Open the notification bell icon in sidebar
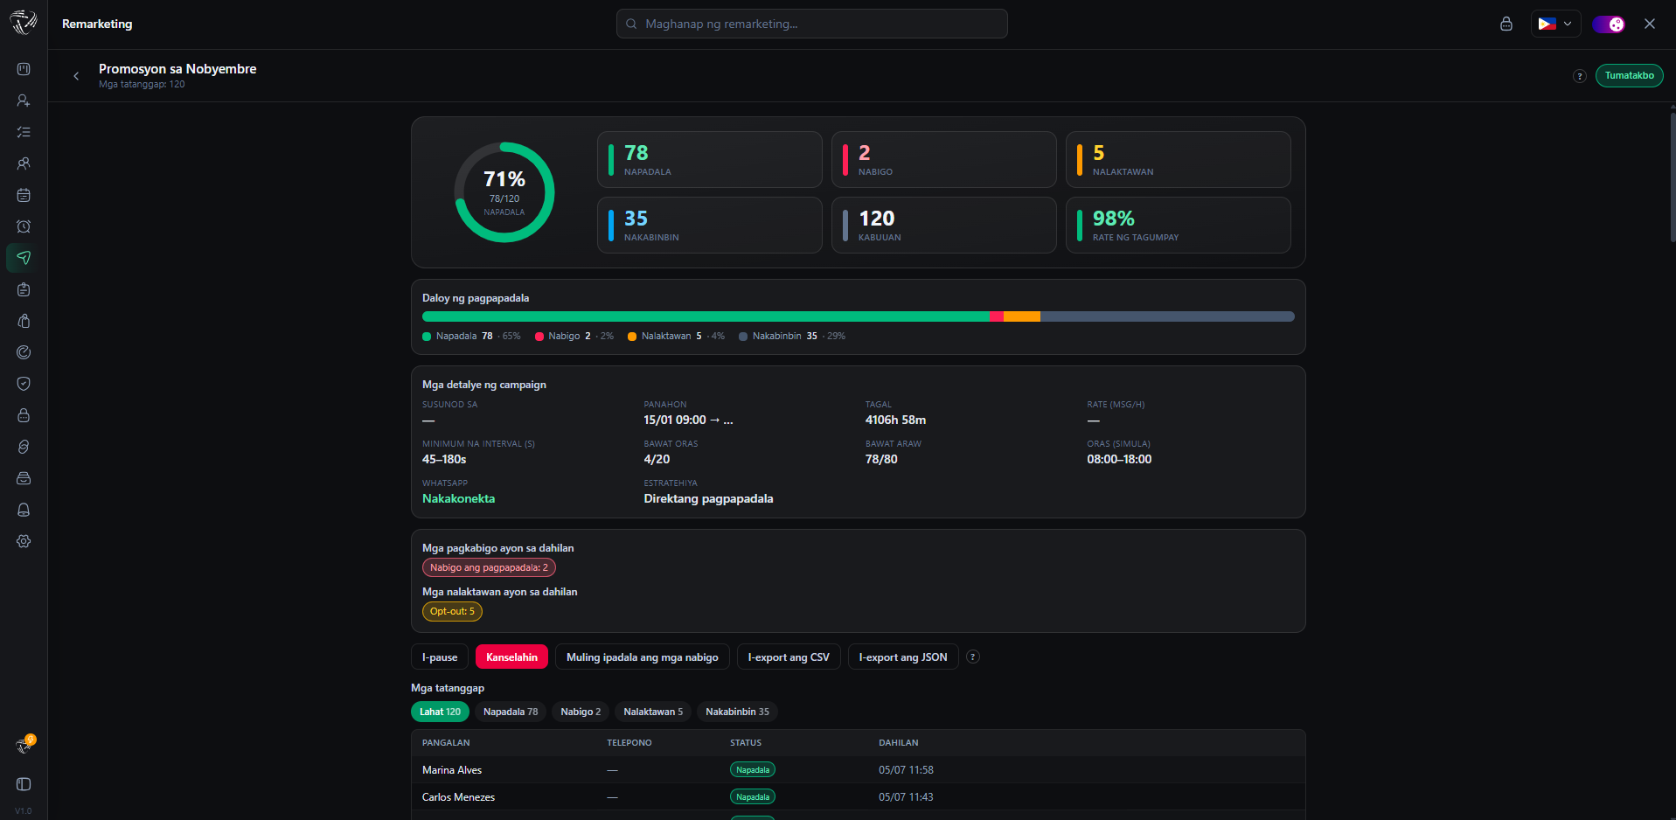 click(24, 510)
